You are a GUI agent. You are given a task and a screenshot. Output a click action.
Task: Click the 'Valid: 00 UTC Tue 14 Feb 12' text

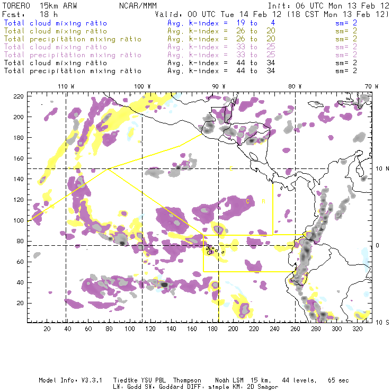coord(218,14)
